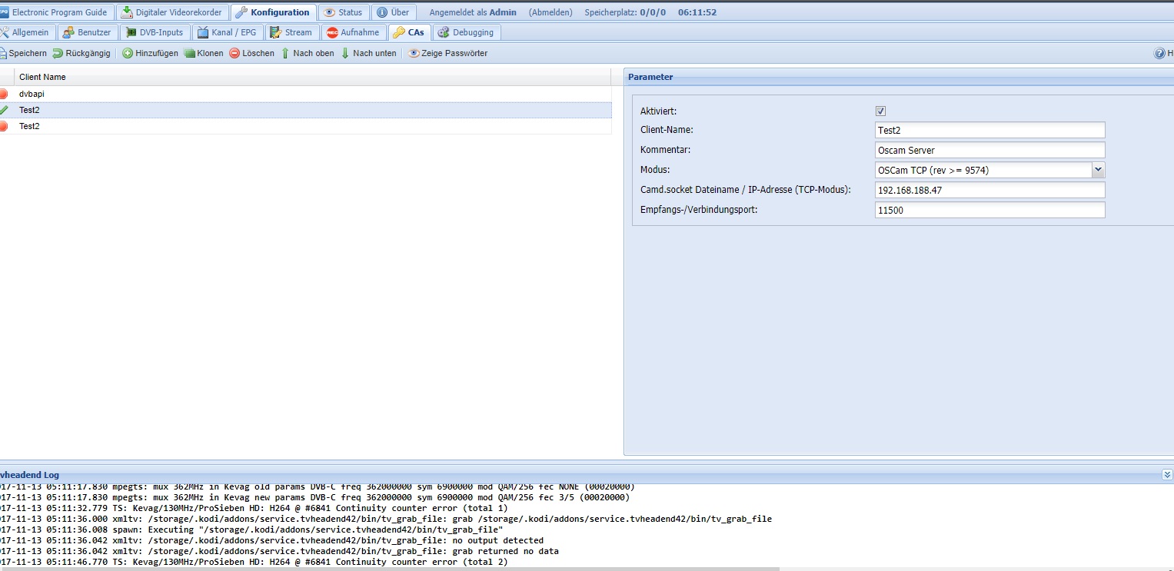
Task: Open the Status tab
Action: point(343,12)
